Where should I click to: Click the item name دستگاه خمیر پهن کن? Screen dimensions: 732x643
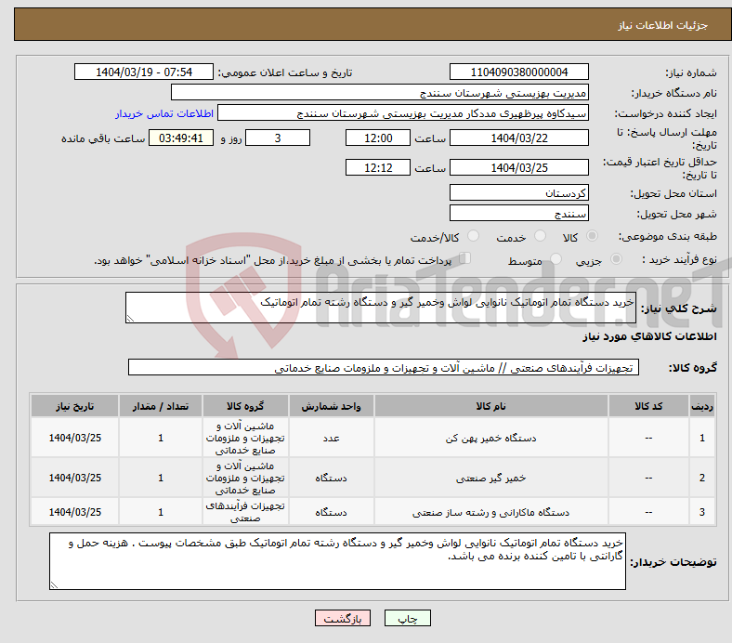pos(490,438)
